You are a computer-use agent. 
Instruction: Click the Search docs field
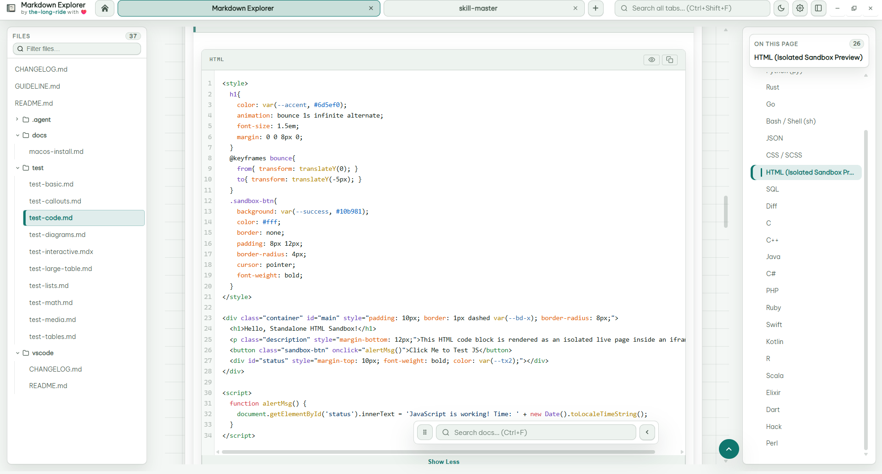point(536,432)
